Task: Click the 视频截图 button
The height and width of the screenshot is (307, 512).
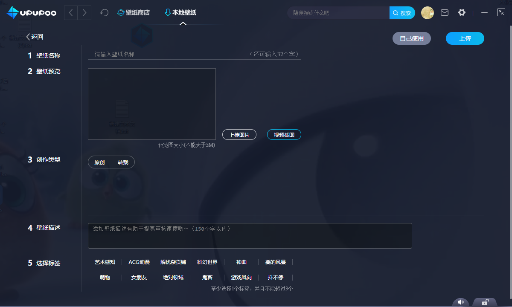Action: pos(284,135)
